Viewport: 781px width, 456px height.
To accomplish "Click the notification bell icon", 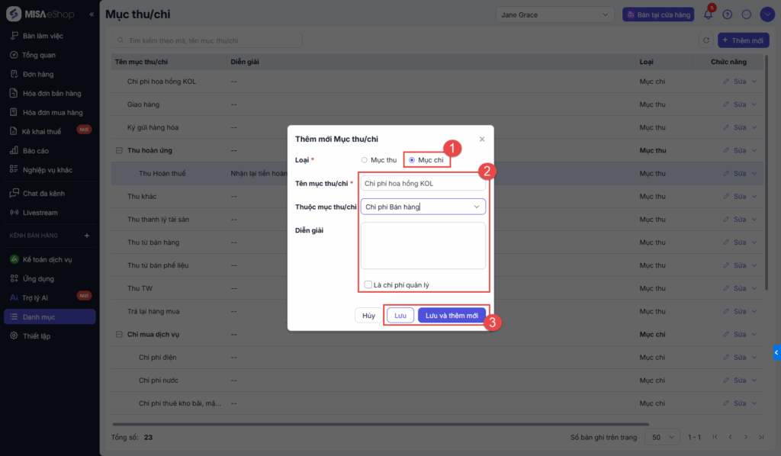I will 708,14.
